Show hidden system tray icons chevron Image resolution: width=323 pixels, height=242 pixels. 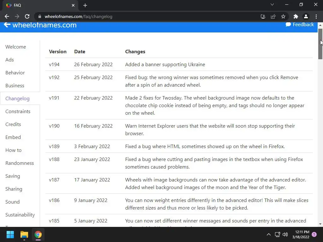pyautogui.click(x=269, y=234)
